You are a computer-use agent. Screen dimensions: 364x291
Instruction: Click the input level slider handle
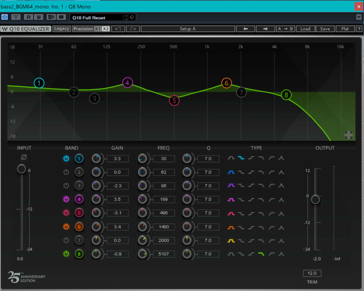point(22,169)
